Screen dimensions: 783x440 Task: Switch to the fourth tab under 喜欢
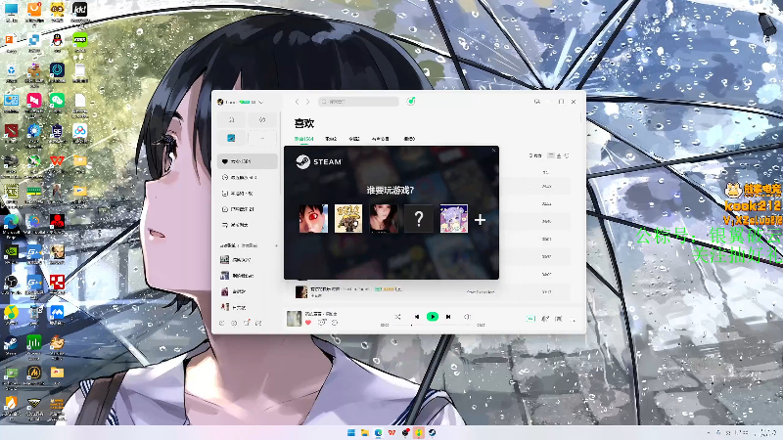pyautogui.click(x=380, y=139)
